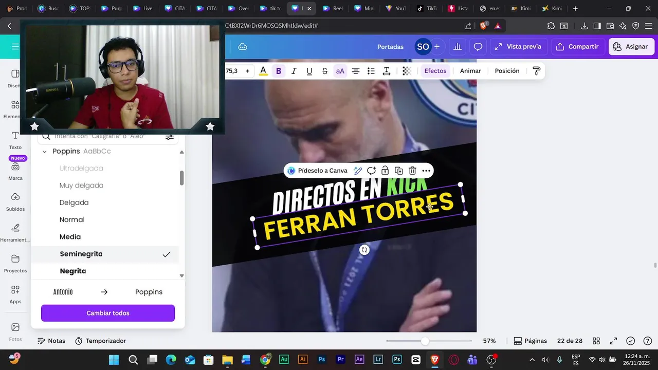Open the analytics bar chart icon
Viewport: 658px width, 370px height.
pos(457,47)
